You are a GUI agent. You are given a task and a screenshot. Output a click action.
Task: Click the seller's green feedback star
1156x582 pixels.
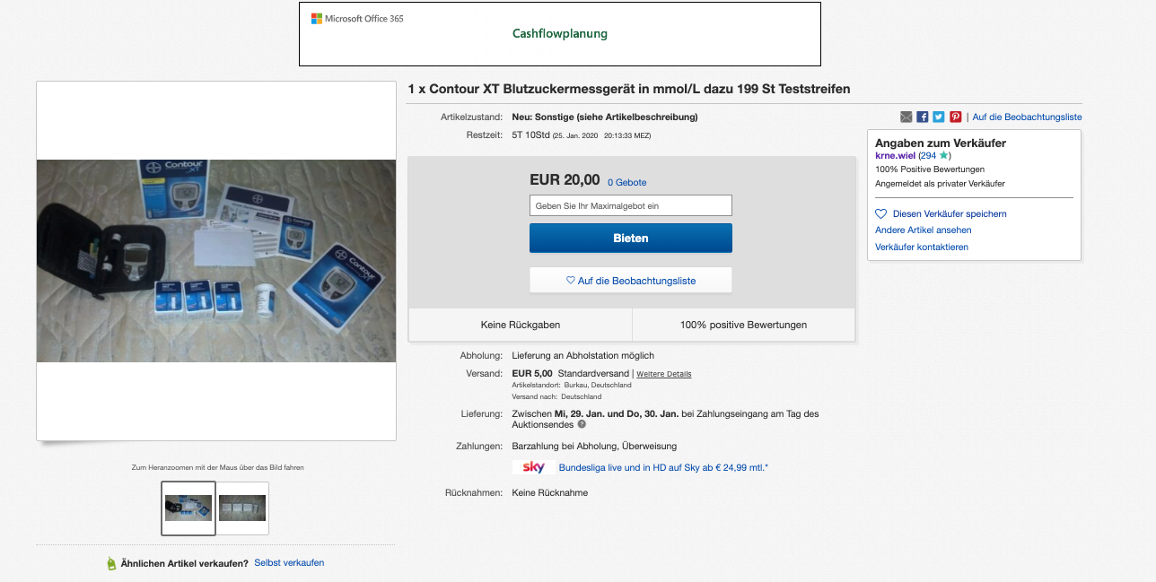(943, 156)
